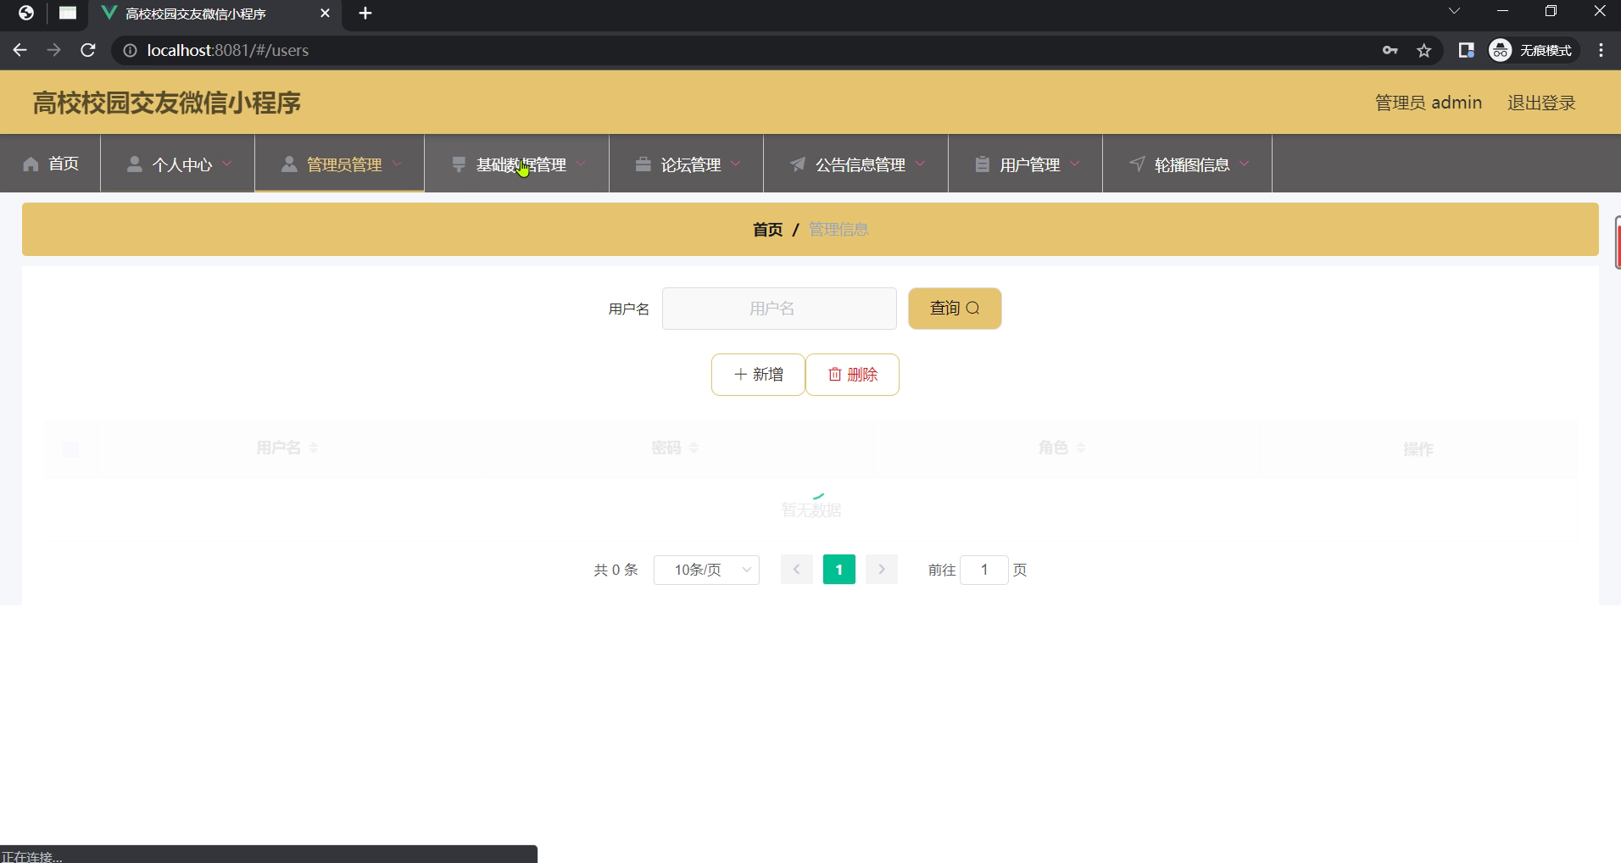Focus the 用户名 search input field
Viewport: 1621px width, 863px height.
coord(779,309)
